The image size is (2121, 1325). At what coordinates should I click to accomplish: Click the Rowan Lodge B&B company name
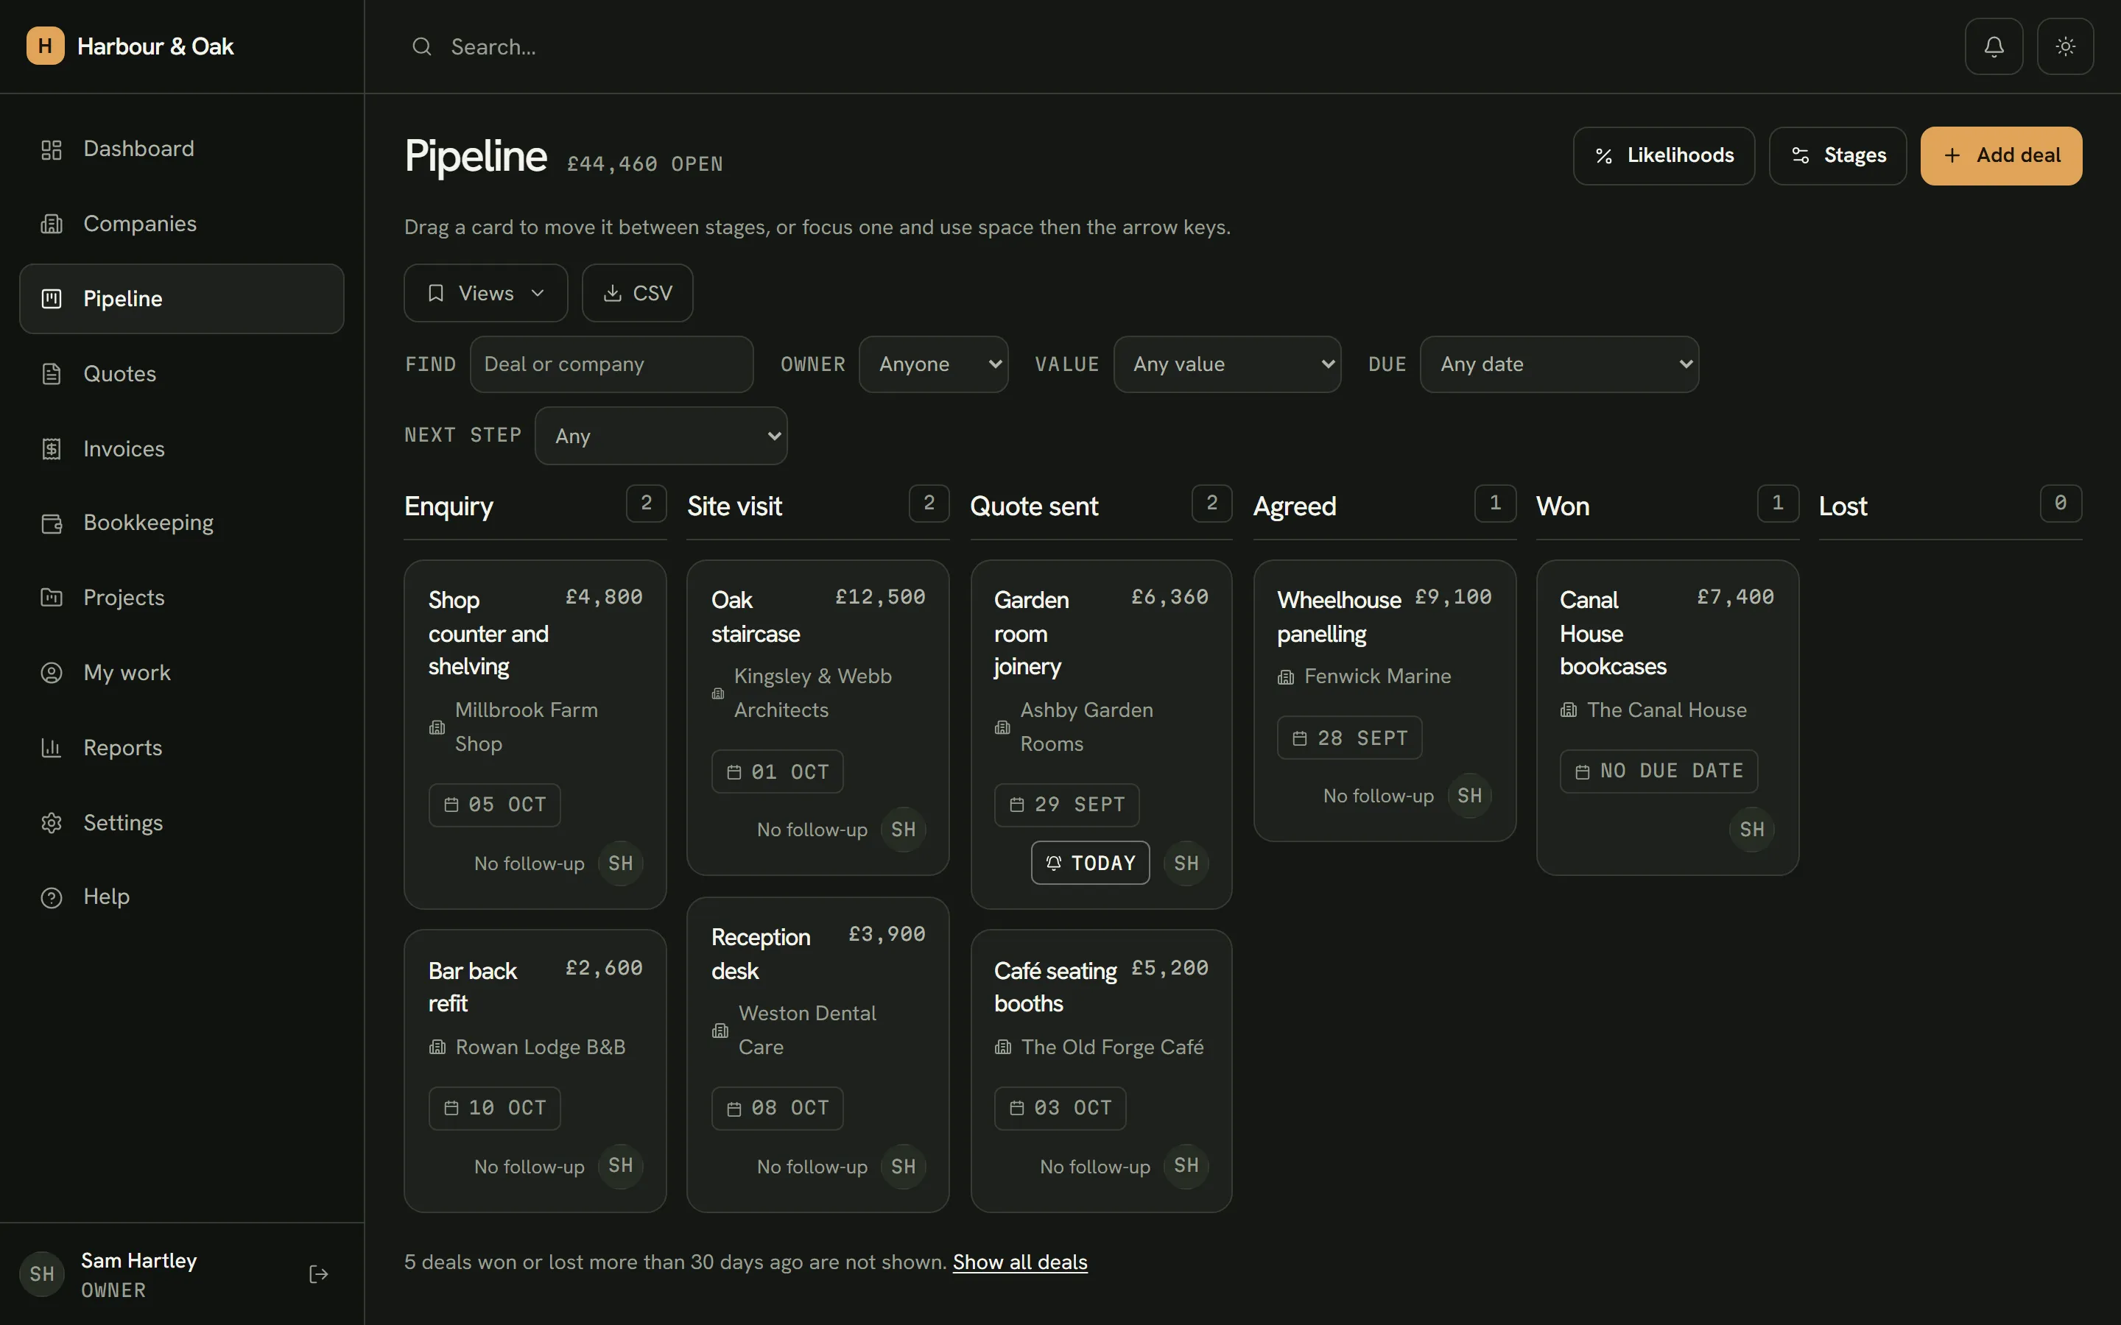[x=540, y=1047]
